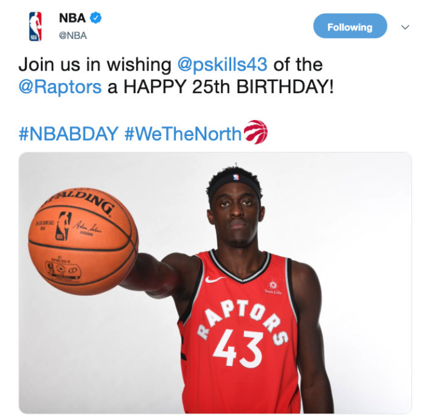Toggle the Following button to unfollow
Viewport: 421px width, 420px height.
(x=350, y=26)
